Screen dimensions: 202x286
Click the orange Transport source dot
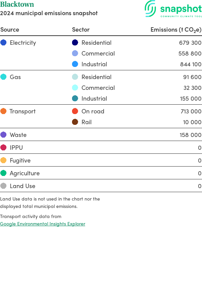click(3, 111)
